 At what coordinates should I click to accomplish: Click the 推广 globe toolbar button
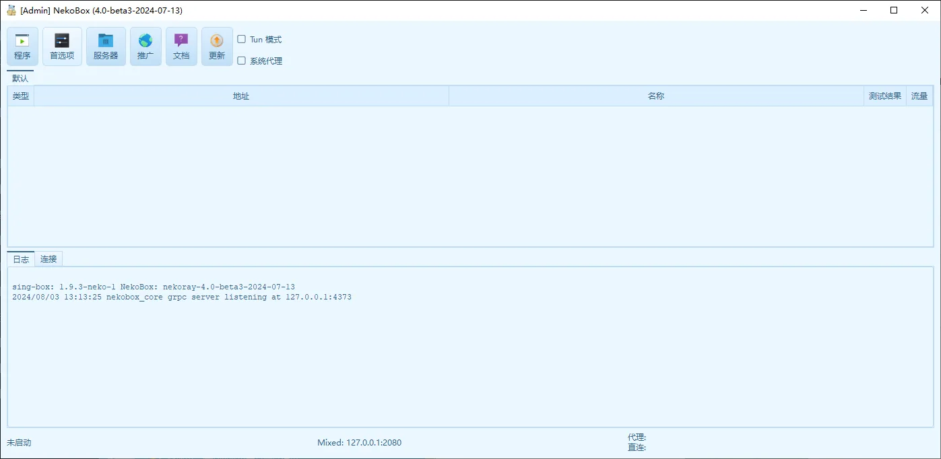[145, 46]
